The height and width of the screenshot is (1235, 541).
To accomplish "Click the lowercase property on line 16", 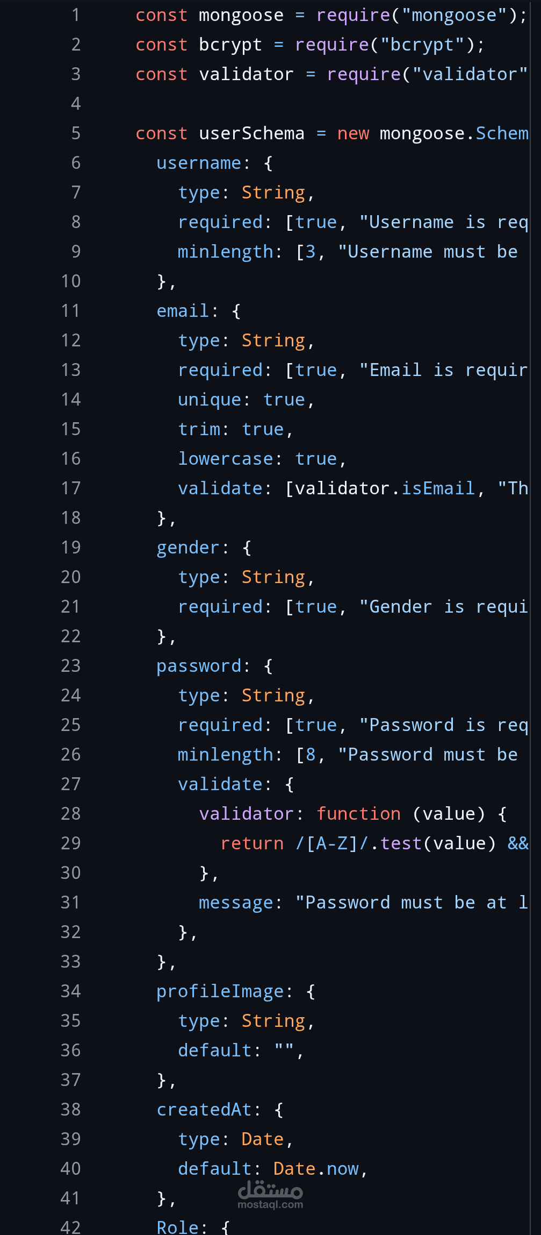I will [x=226, y=459].
